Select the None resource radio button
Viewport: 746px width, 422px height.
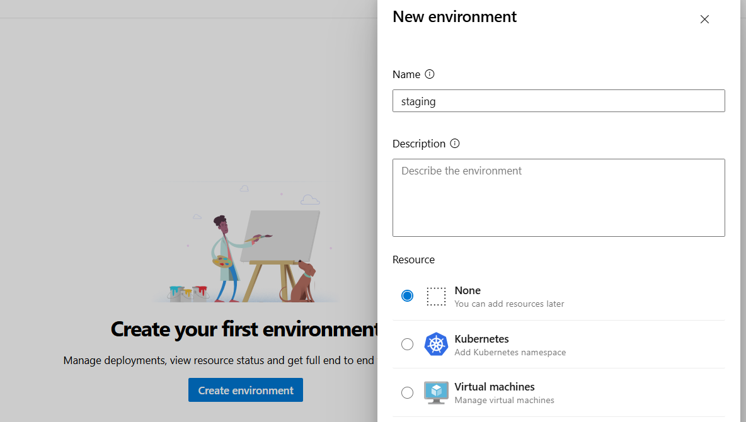[408, 296]
